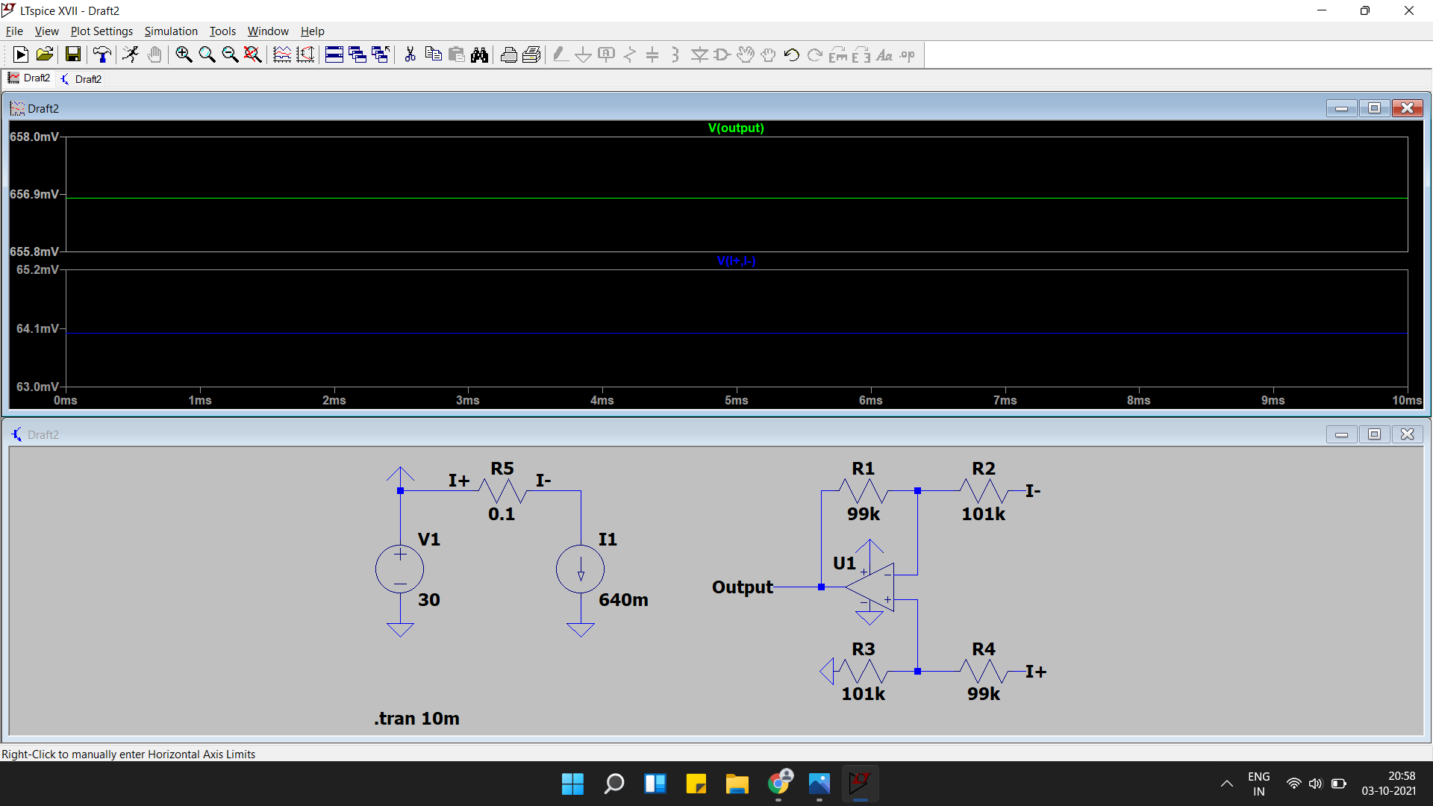Image resolution: width=1433 pixels, height=806 pixels.
Task: Click the Close all windows icon
Action: point(381,54)
